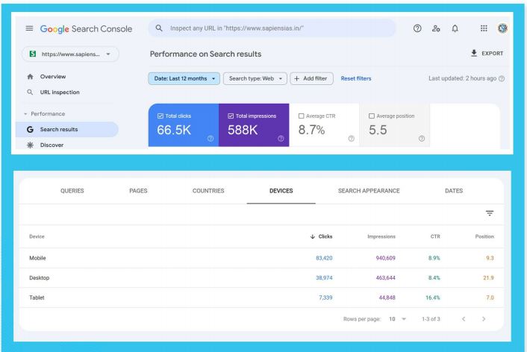527x352 pixels.
Task: Open the site property selector dropdown
Action: tap(70, 54)
